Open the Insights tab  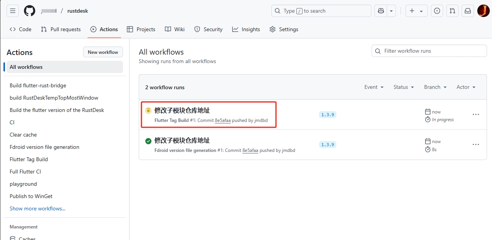click(x=246, y=29)
